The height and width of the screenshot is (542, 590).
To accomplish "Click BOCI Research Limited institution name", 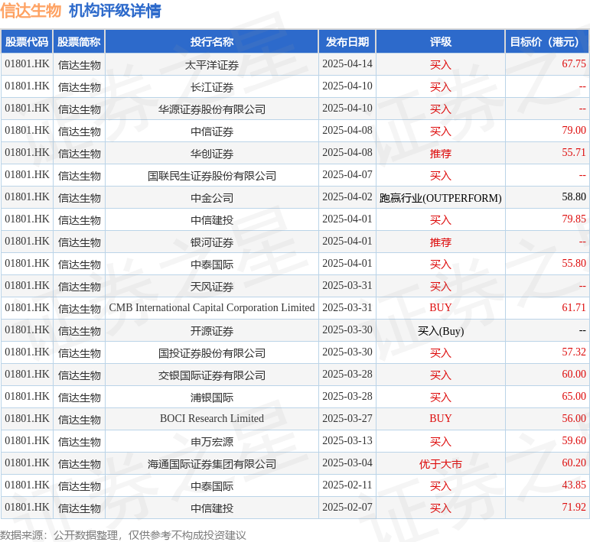I will [212, 419].
